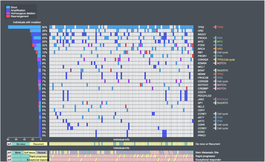Click the CDH1 gene label
This screenshot has height=162, width=265.
201,110
